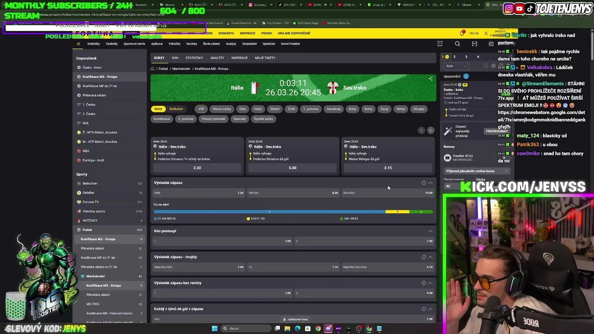Select the Rohy filter chip
Viewport: 594px width, 334px height.
(x=353, y=109)
